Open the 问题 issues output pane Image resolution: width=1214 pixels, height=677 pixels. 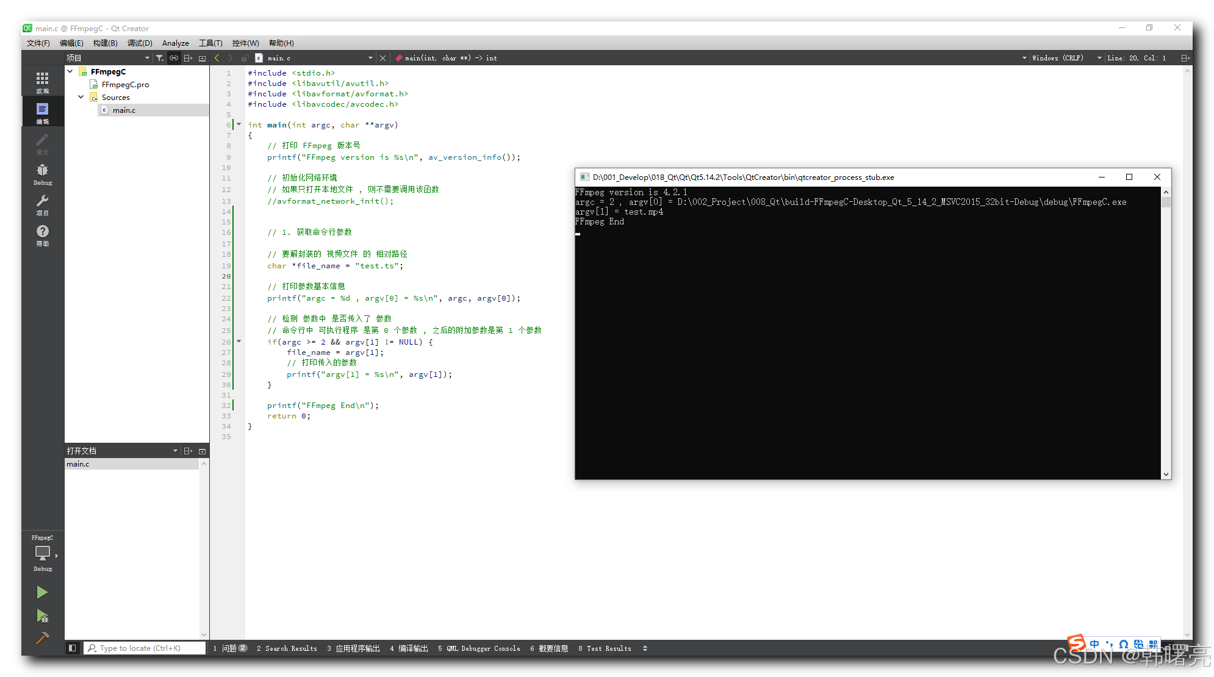coord(230,648)
